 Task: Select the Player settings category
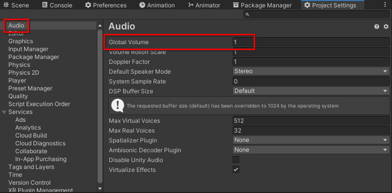17,81
